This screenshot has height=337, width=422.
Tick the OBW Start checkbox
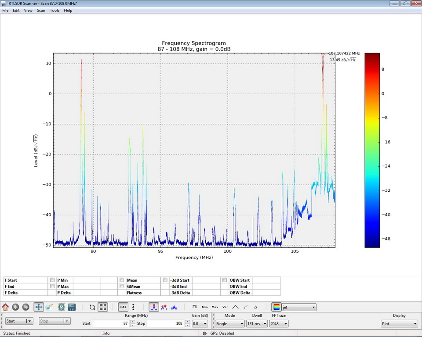tap(225, 280)
